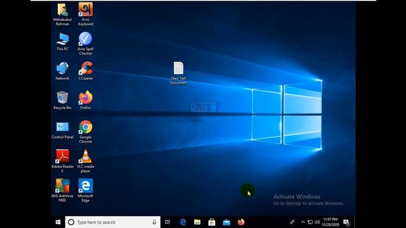The width and height of the screenshot is (406, 228).
Task: Launch Edge from the taskbar
Action: (x=183, y=222)
